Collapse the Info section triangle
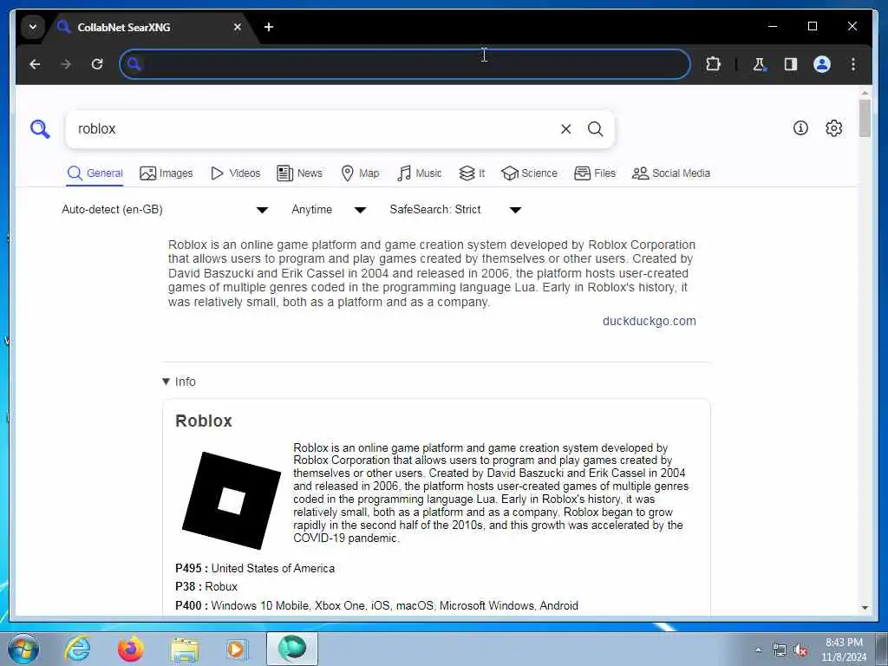 click(x=166, y=382)
